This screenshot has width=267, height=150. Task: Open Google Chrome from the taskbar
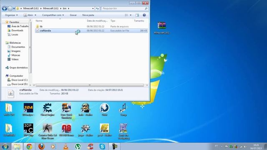(x=29, y=146)
